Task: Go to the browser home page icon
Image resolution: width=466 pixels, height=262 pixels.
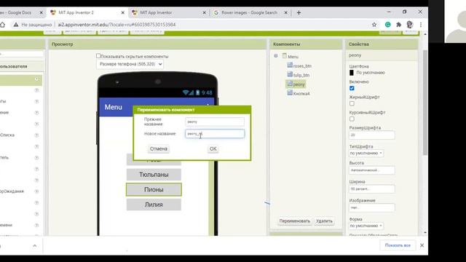Action: tap(3, 25)
